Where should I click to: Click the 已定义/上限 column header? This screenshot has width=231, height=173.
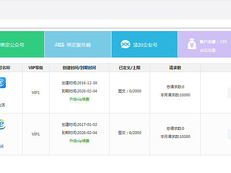129,68
